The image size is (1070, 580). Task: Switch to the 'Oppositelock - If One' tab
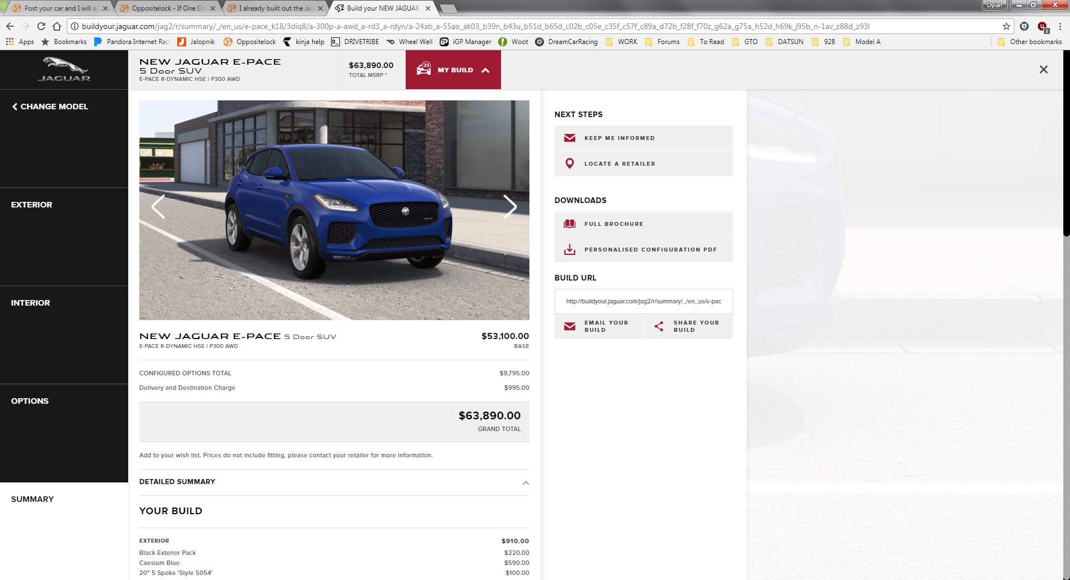168,8
